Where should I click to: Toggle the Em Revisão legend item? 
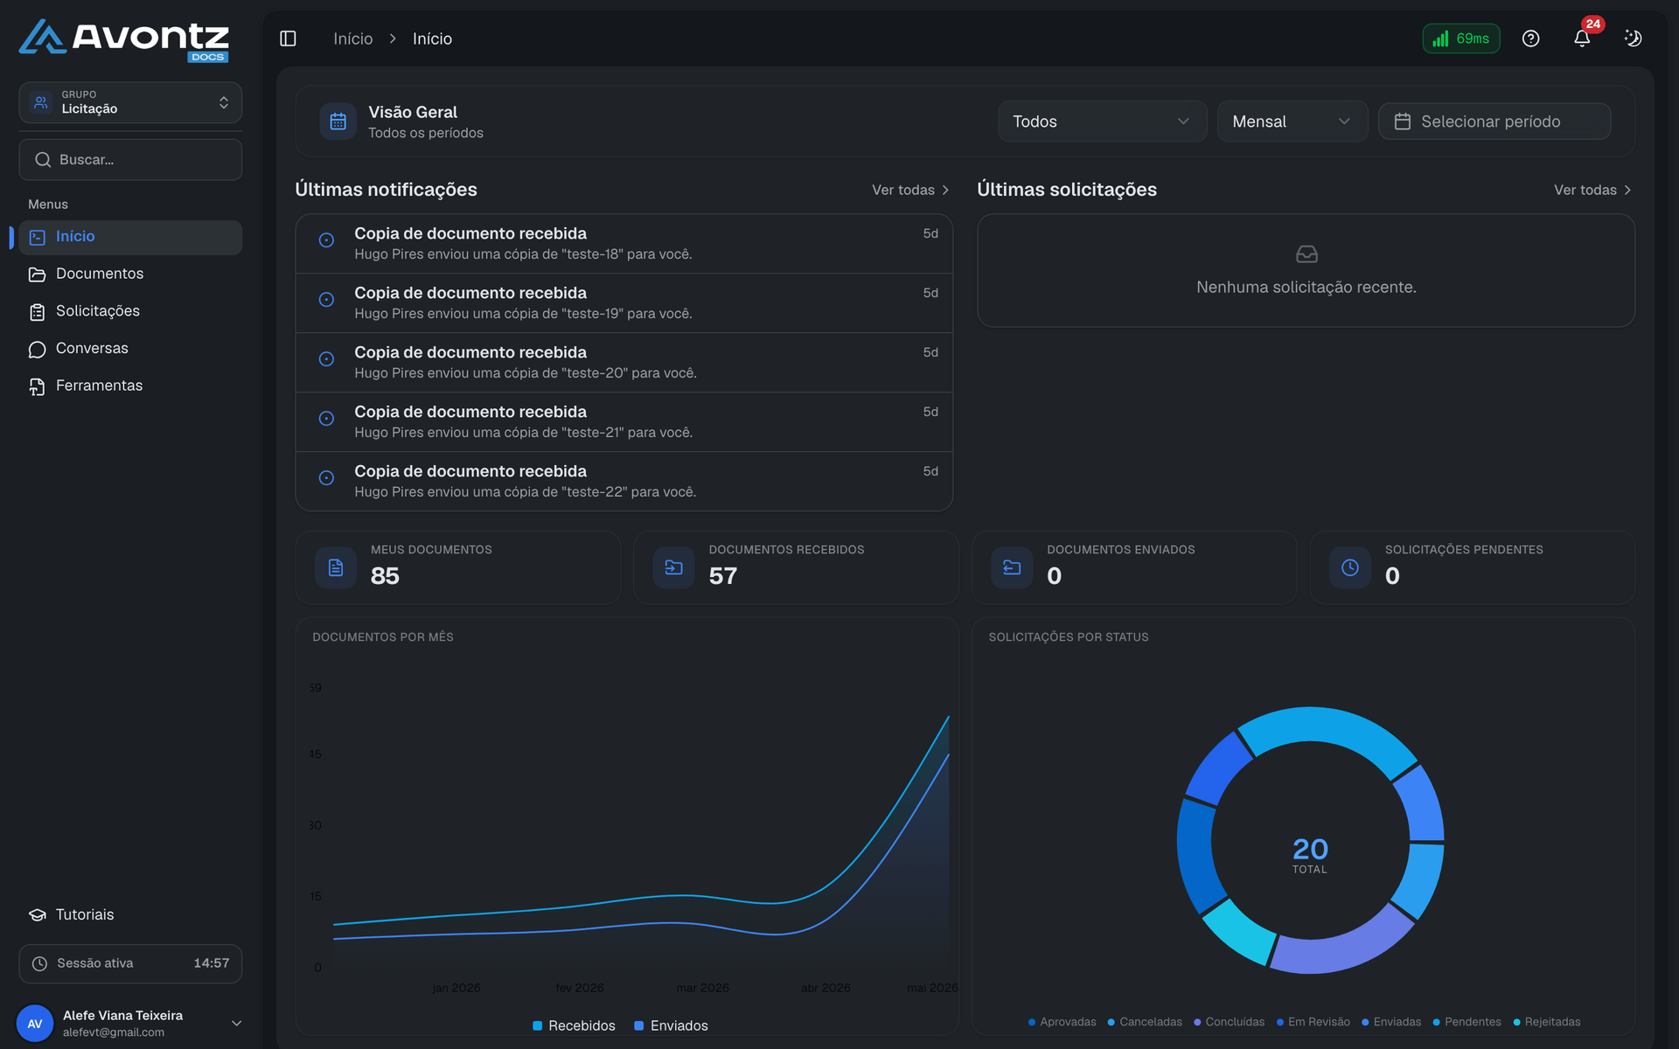pos(1313,1022)
